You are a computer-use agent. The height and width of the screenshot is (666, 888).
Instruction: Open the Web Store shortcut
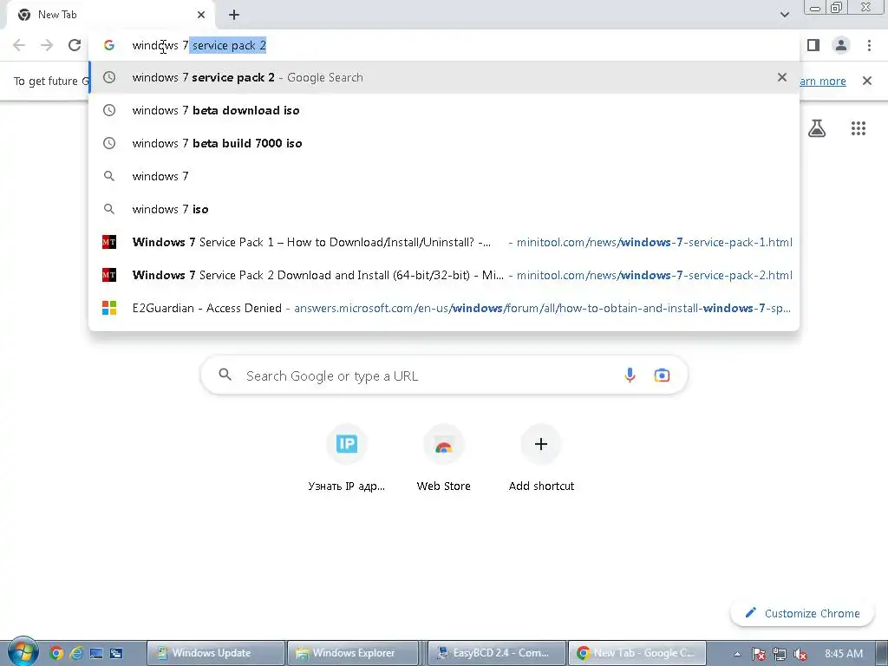pyautogui.click(x=443, y=459)
